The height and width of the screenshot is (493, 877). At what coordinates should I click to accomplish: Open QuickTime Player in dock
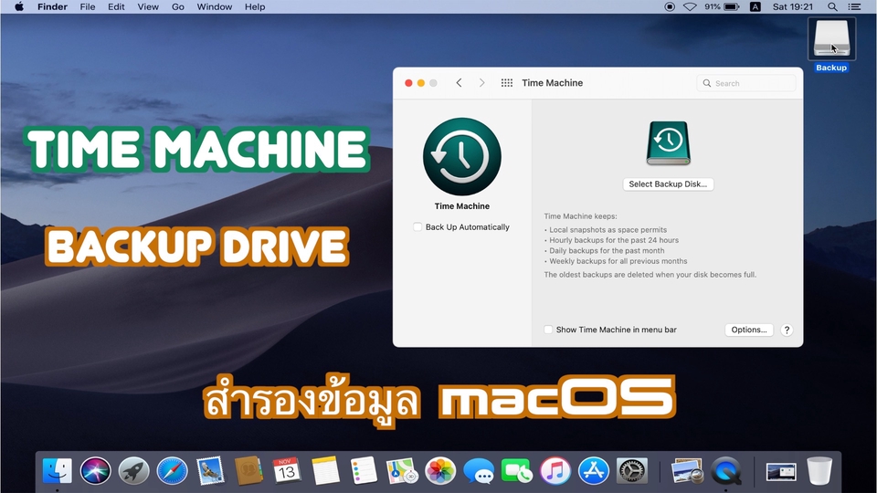(x=726, y=471)
